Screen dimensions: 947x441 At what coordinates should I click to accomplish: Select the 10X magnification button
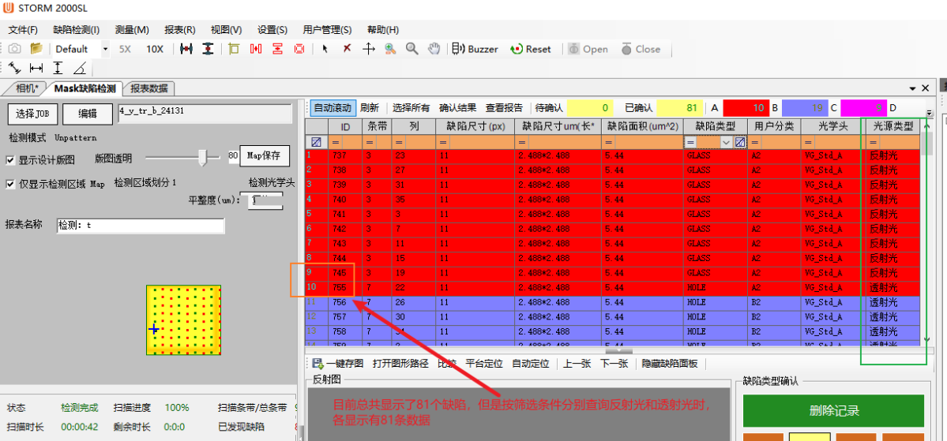(x=155, y=49)
